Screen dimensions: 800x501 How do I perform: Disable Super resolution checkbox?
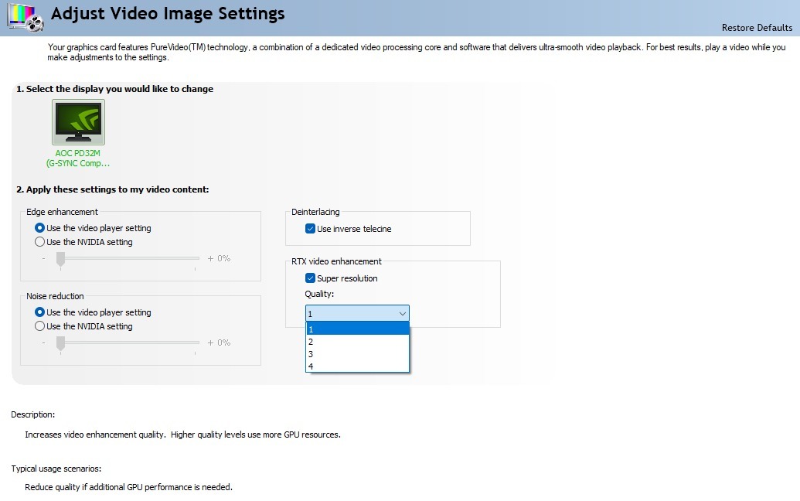tap(311, 278)
